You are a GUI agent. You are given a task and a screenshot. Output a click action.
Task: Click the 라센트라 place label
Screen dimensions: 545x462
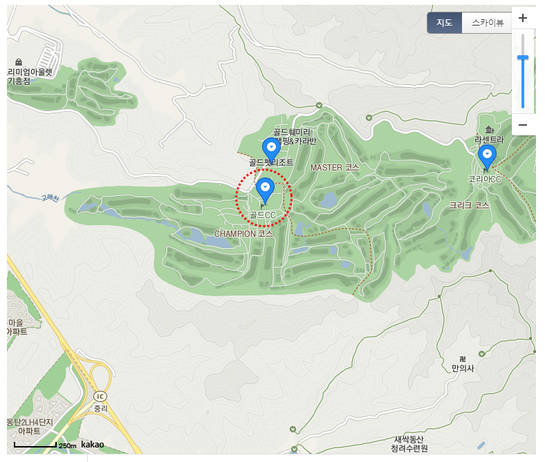tap(490, 140)
